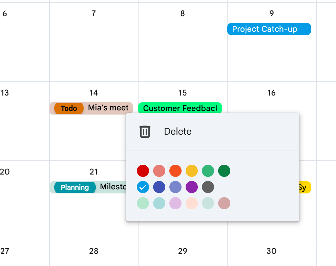Click the Todo Mia's meet event
Screen dimensions: 336x266
coord(91,108)
